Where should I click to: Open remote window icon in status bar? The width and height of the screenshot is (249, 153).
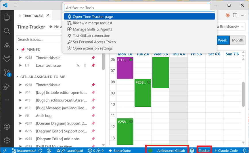(x=5, y=150)
